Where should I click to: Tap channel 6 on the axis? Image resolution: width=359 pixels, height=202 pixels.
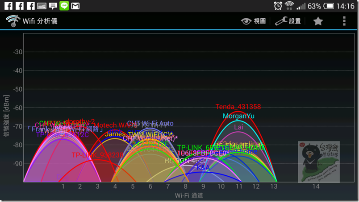[150, 186]
